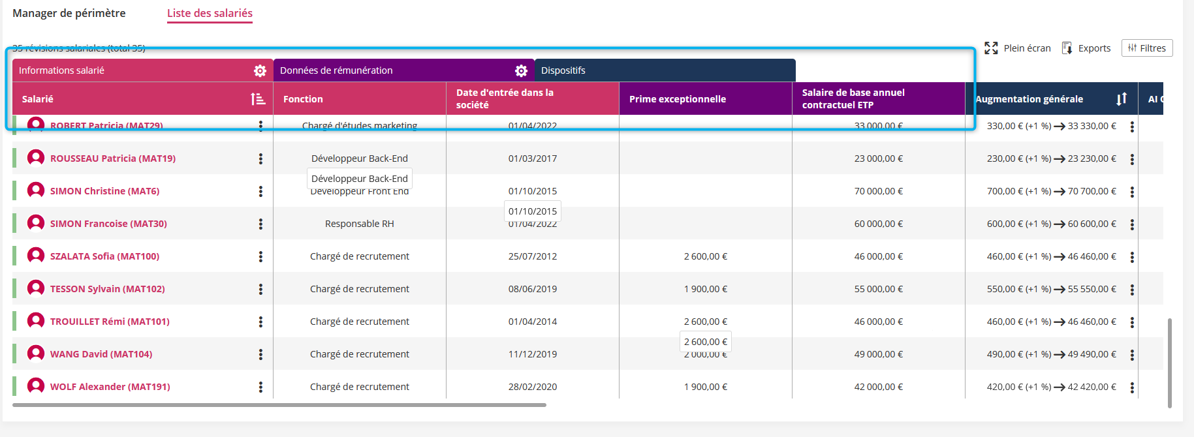Click the Plein écran fullscreen icon
The image size is (1194, 437).
pyautogui.click(x=991, y=48)
